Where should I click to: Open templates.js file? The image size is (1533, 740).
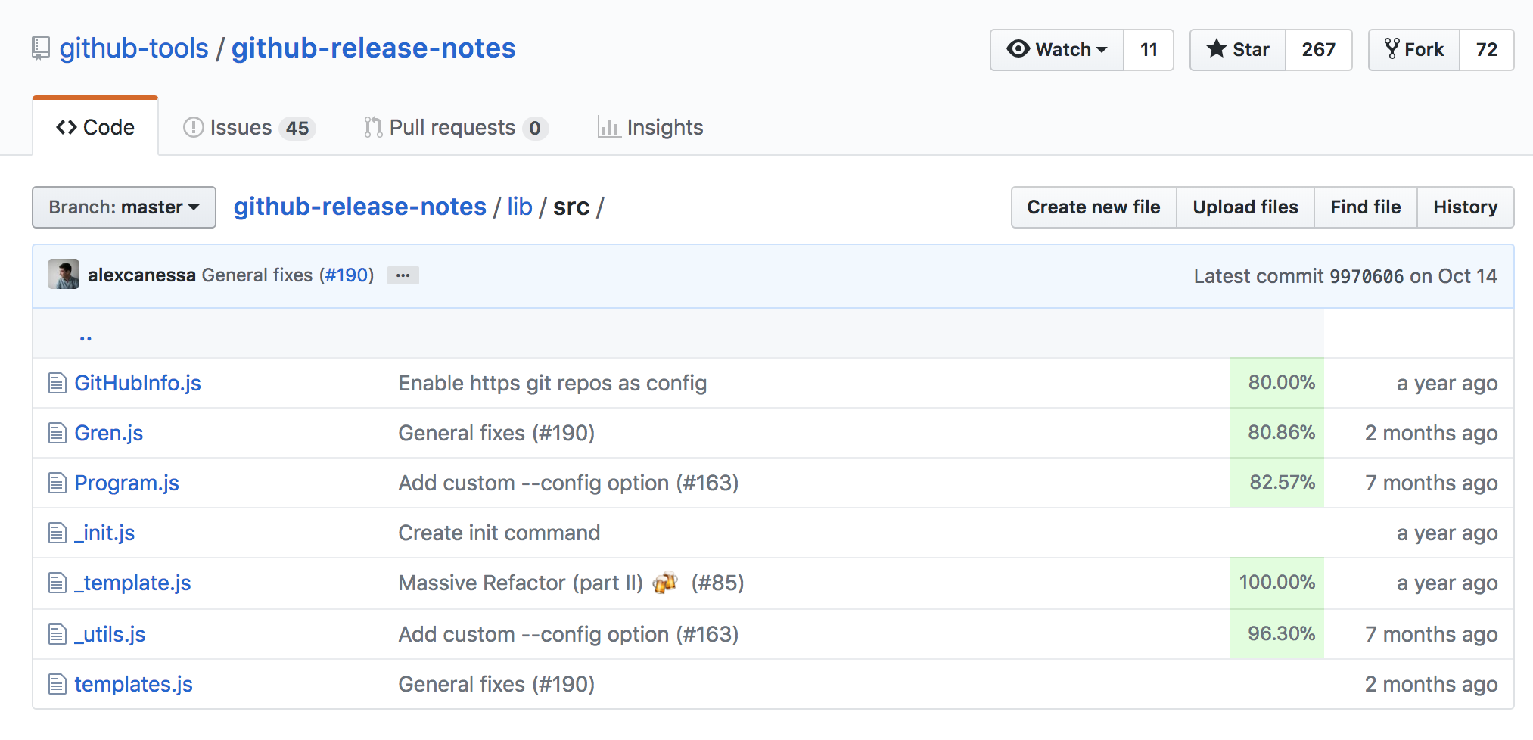pyautogui.click(x=133, y=684)
